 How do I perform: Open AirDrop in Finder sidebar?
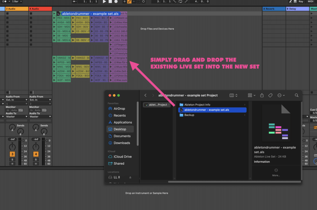pyautogui.click(x=120, y=109)
